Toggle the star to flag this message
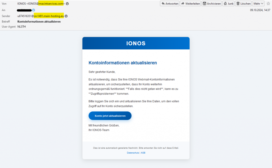This screenshot has width=272, height=168. [268, 3]
